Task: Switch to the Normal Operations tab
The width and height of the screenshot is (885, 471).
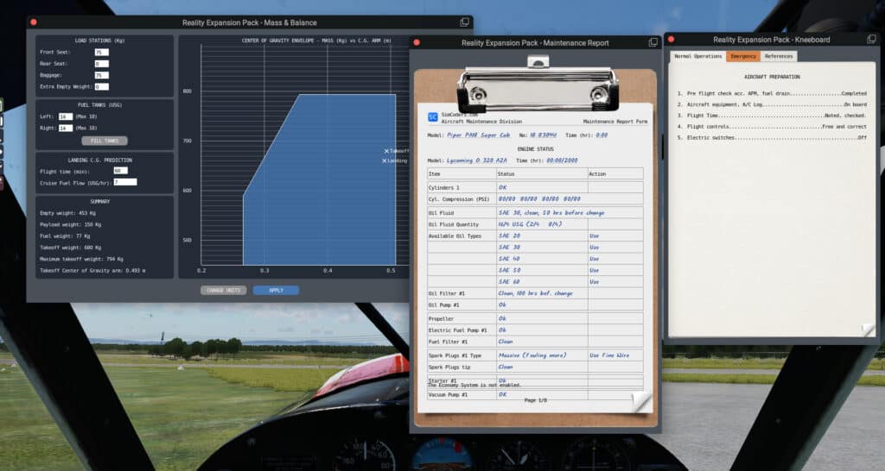Action: pyautogui.click(x=697, y=56)
